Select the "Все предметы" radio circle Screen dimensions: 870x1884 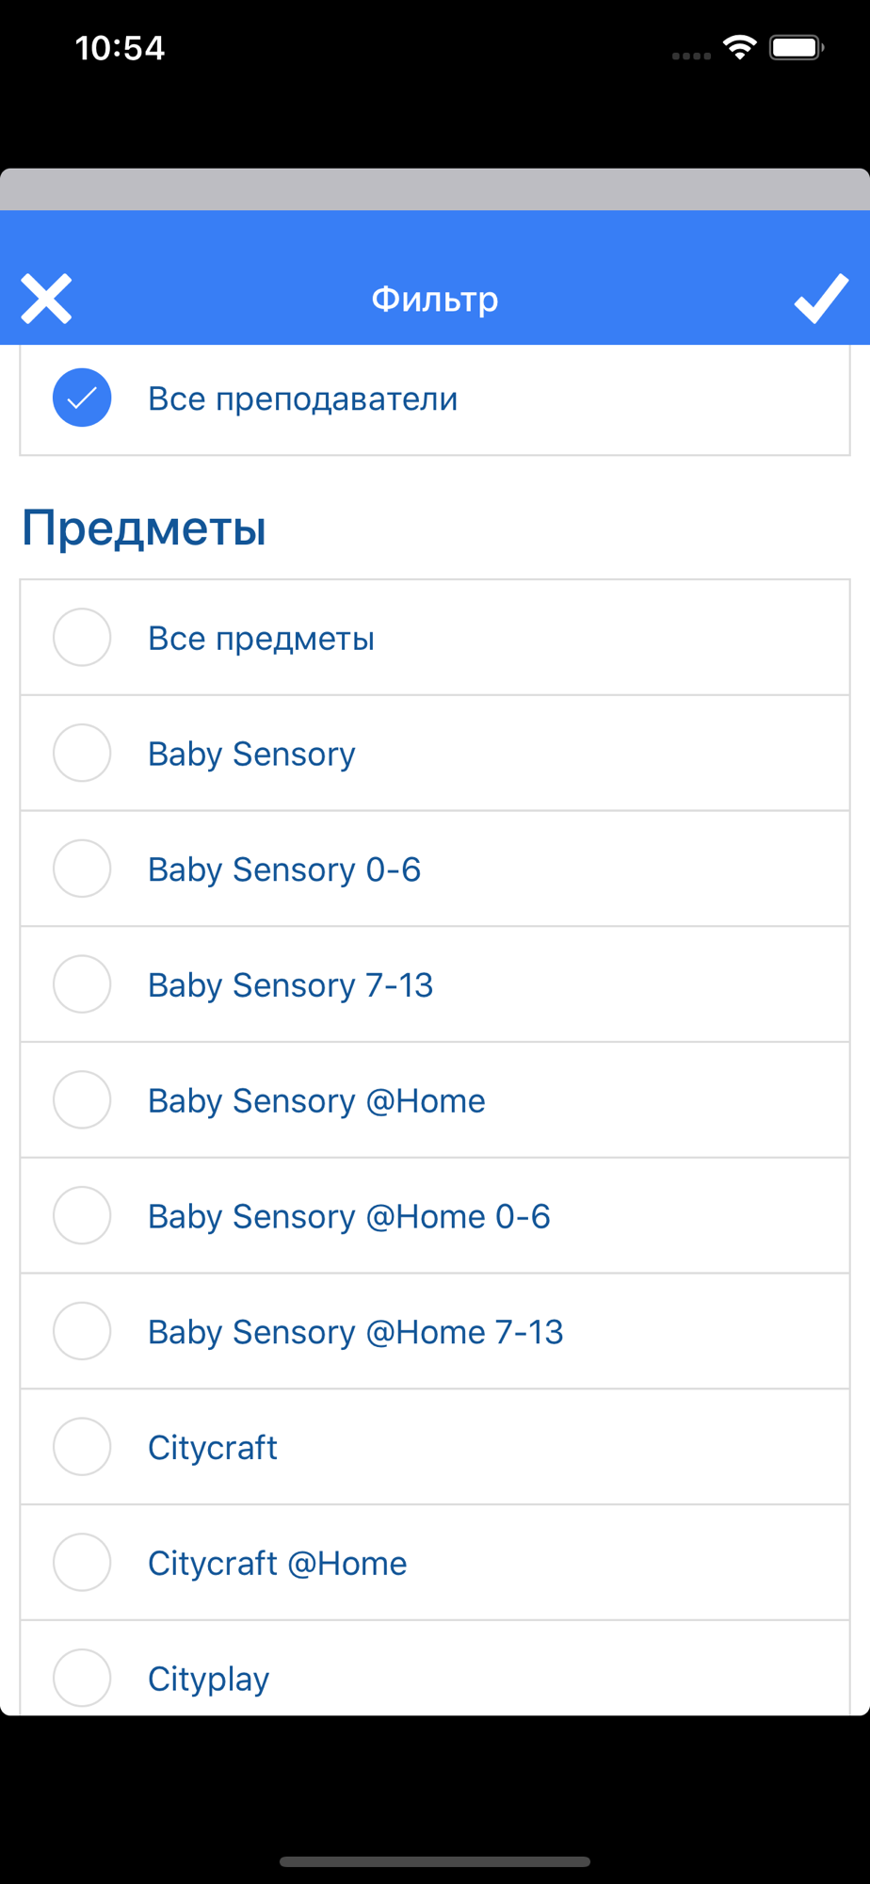(82, 638)
